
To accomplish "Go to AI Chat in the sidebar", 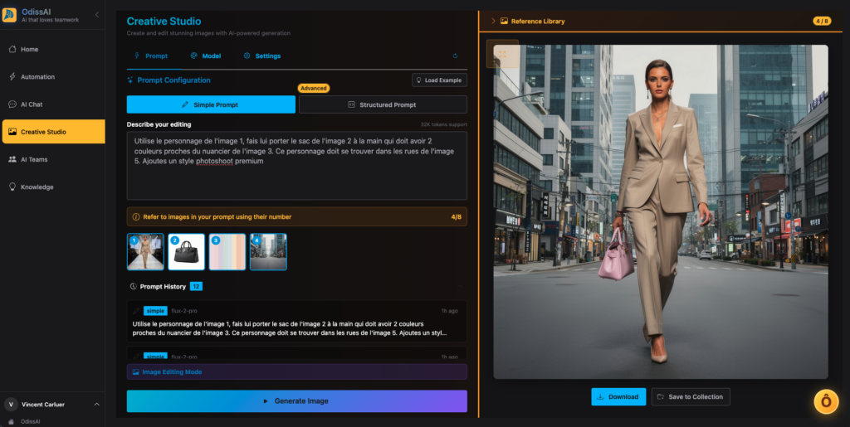I will point(32,104).
